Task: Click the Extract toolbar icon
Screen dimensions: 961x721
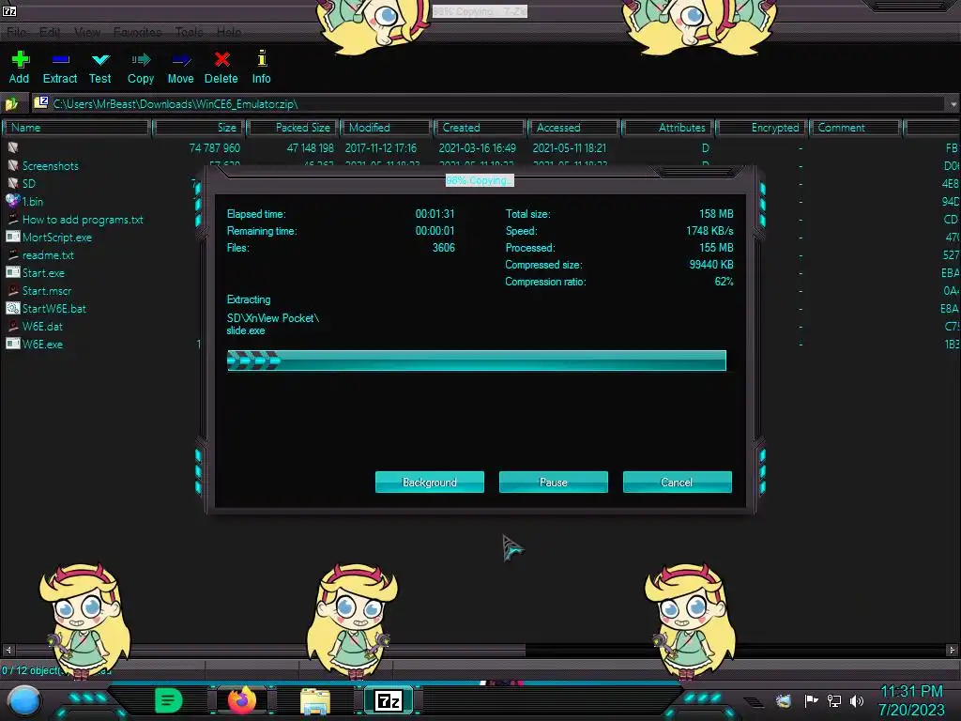Action: tap(60, 59)
